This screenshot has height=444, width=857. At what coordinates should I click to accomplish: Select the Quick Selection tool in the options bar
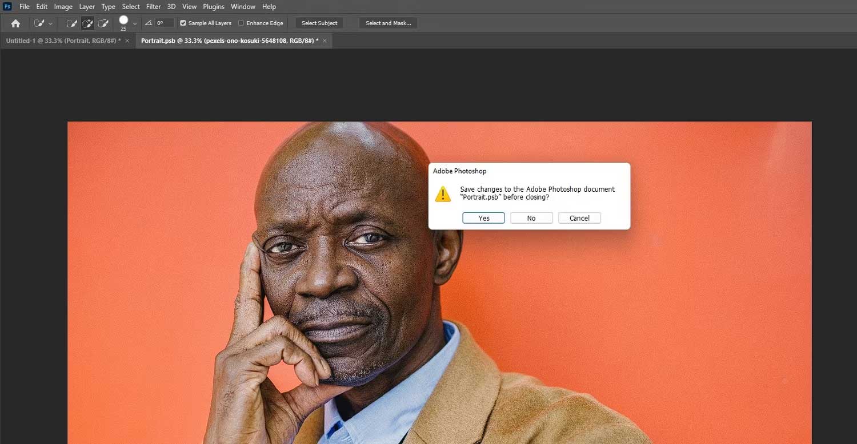pos(39,23)
